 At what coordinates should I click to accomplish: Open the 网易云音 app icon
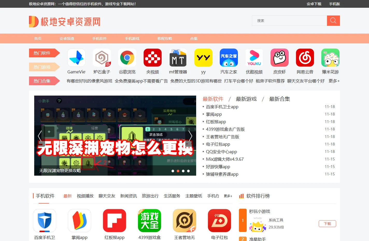(305, 58)
